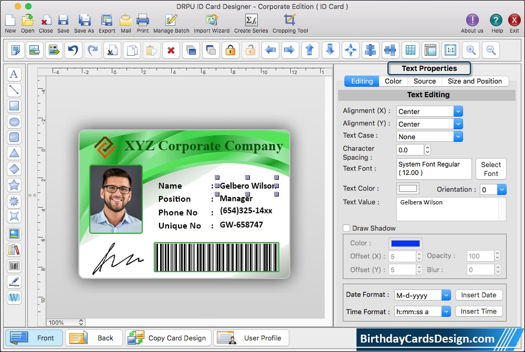
Task: Switch to the Source tab
Action: point(425,81)
